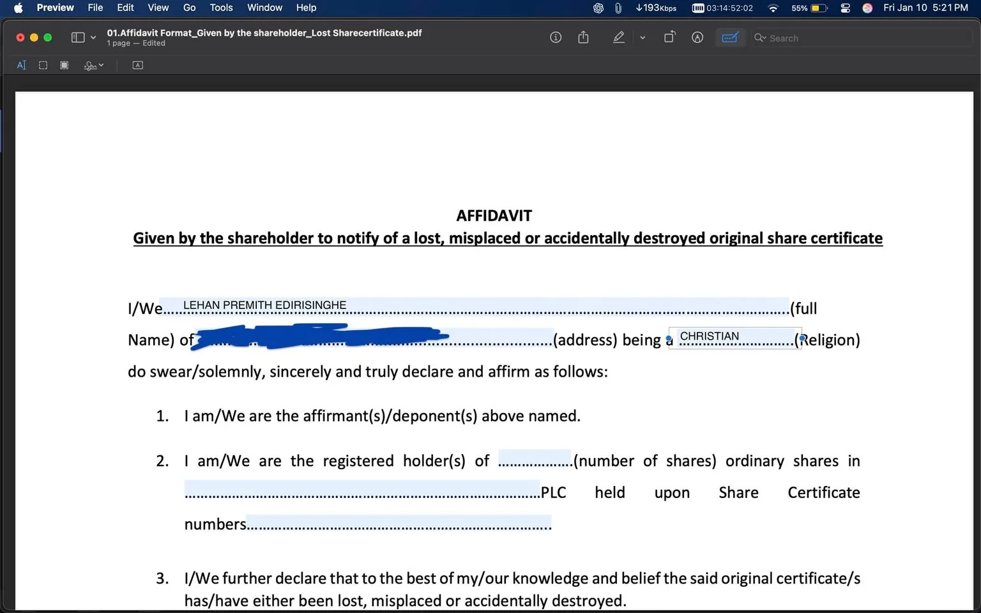The height and width of the screenshot is (613, 981).
Task: Select the CHRISTIAN religion form field
Action: [x=734, y=337]
